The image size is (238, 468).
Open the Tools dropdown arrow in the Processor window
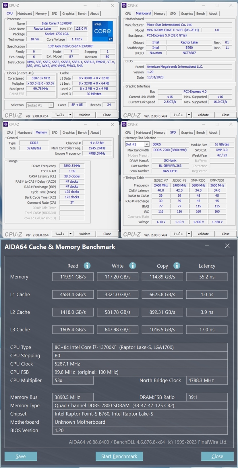point(70,115)
